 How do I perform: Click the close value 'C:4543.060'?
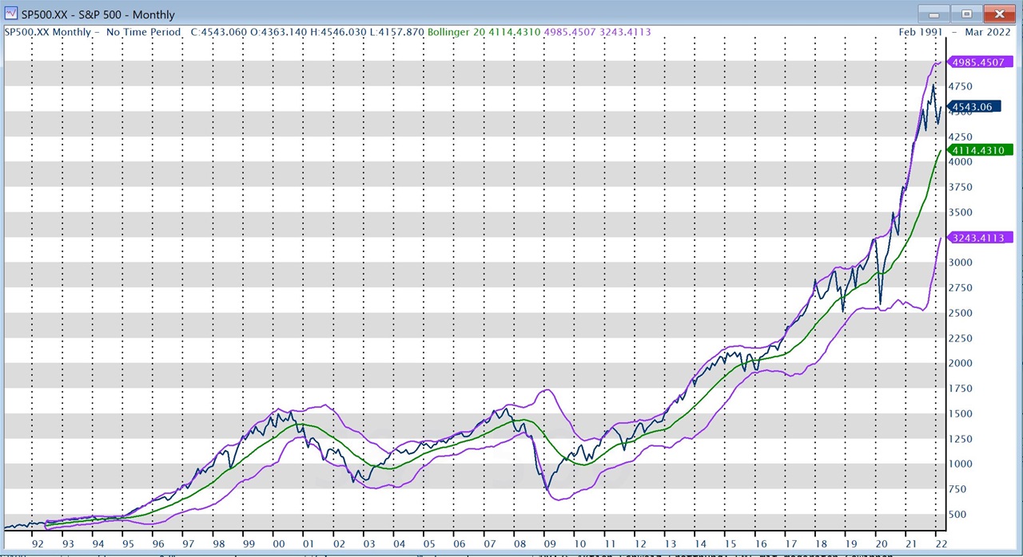[219, 32]
